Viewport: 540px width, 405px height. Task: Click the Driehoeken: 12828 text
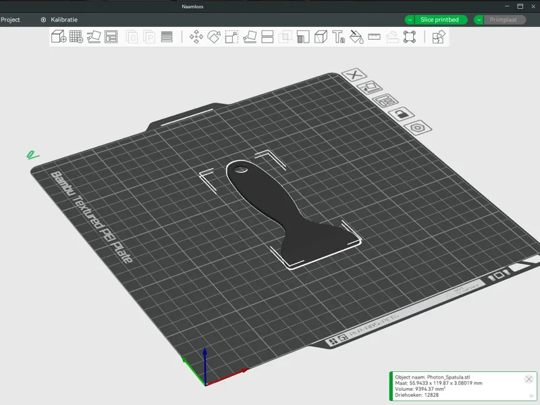[416, 395]
